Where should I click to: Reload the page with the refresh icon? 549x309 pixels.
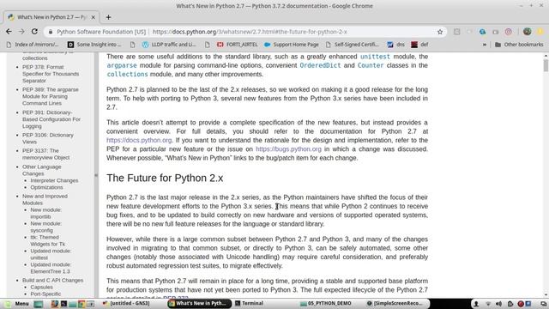tap(34, 32)
